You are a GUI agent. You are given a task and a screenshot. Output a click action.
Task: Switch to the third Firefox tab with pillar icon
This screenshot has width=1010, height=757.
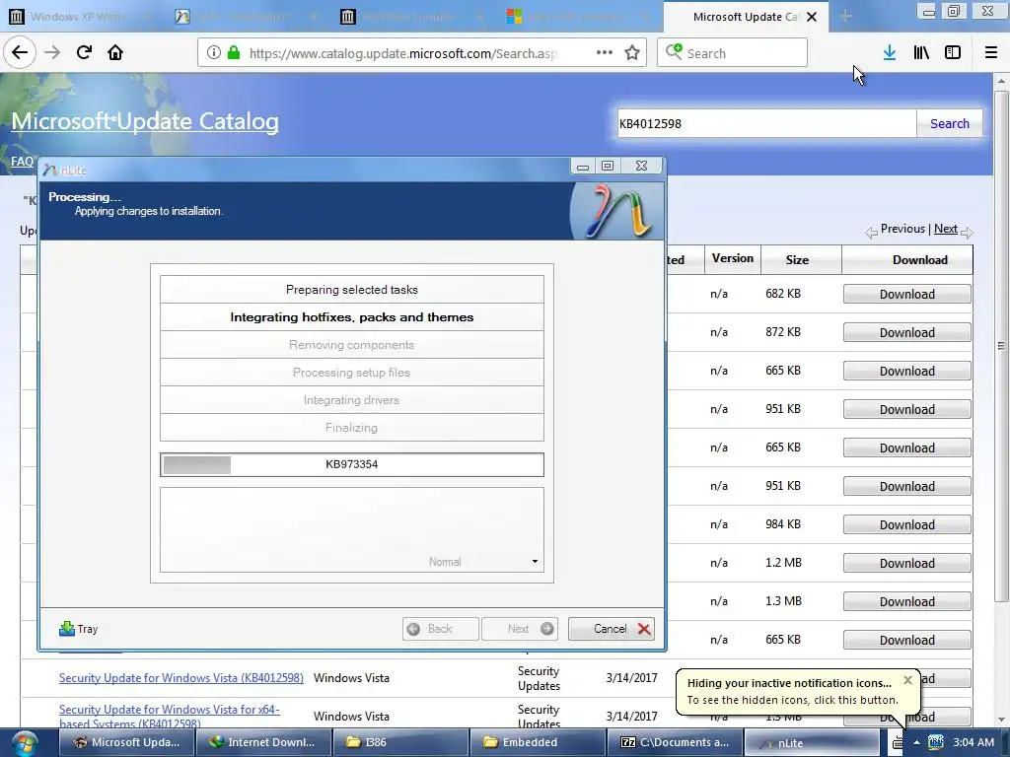click(412, 17)
